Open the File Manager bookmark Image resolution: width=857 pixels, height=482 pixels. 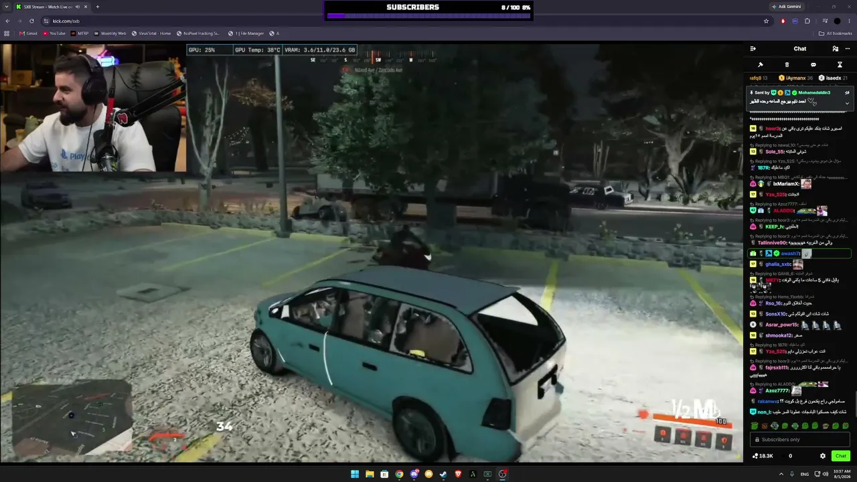246,33
